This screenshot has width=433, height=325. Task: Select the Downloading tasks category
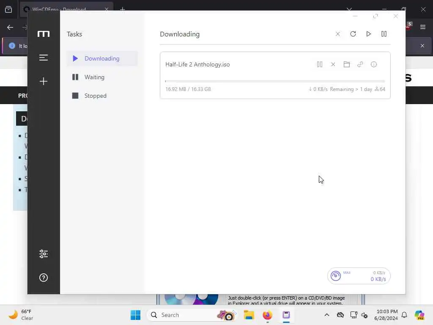tap(102, 58)
